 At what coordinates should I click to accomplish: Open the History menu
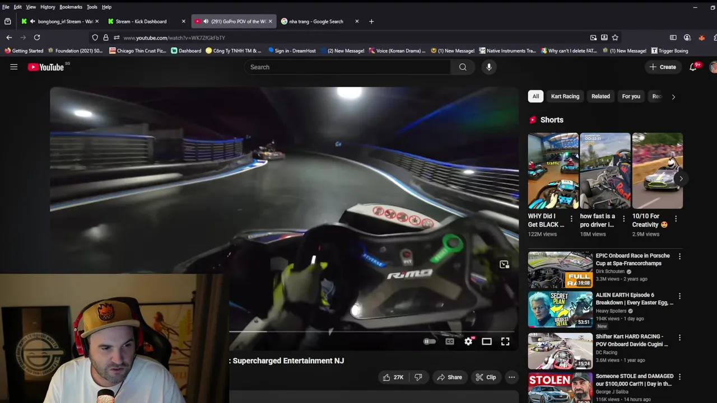[x=48, y=7]
